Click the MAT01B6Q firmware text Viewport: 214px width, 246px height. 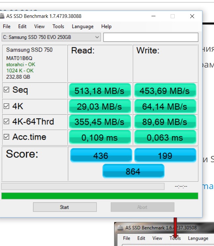coord(19,58)
